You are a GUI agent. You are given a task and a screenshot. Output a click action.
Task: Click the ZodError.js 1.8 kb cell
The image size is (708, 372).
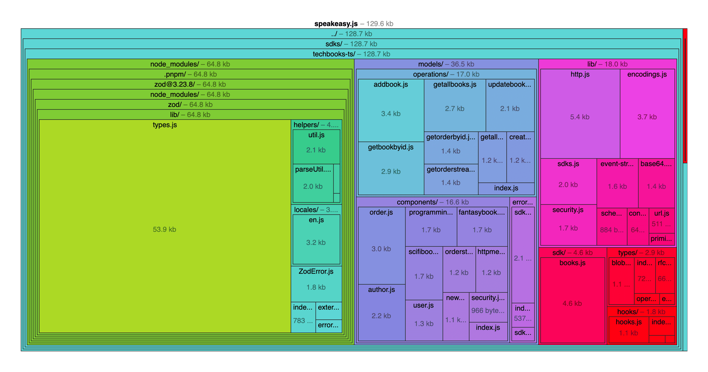316,284
